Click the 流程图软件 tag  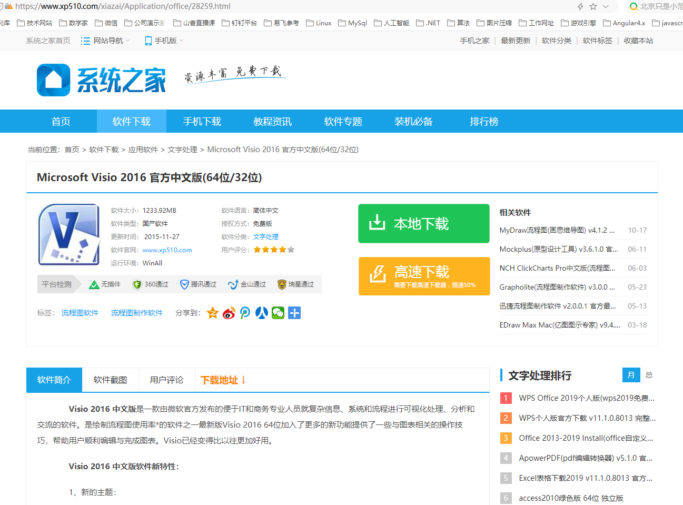[80, 313]
